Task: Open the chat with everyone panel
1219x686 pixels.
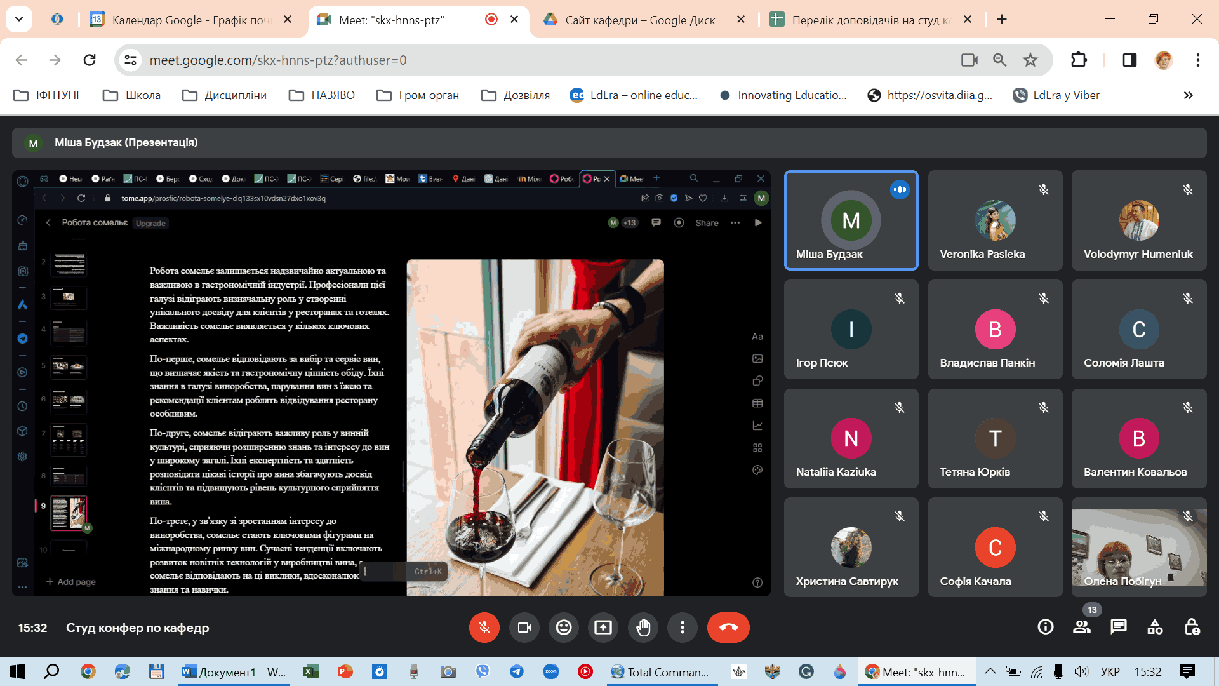Action: click(x=1118, y=628)
